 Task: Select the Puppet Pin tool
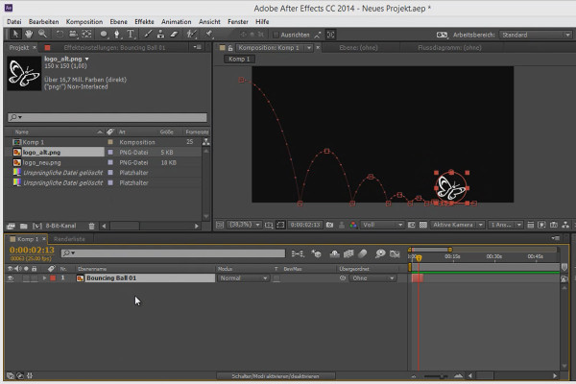coord(208,35)
